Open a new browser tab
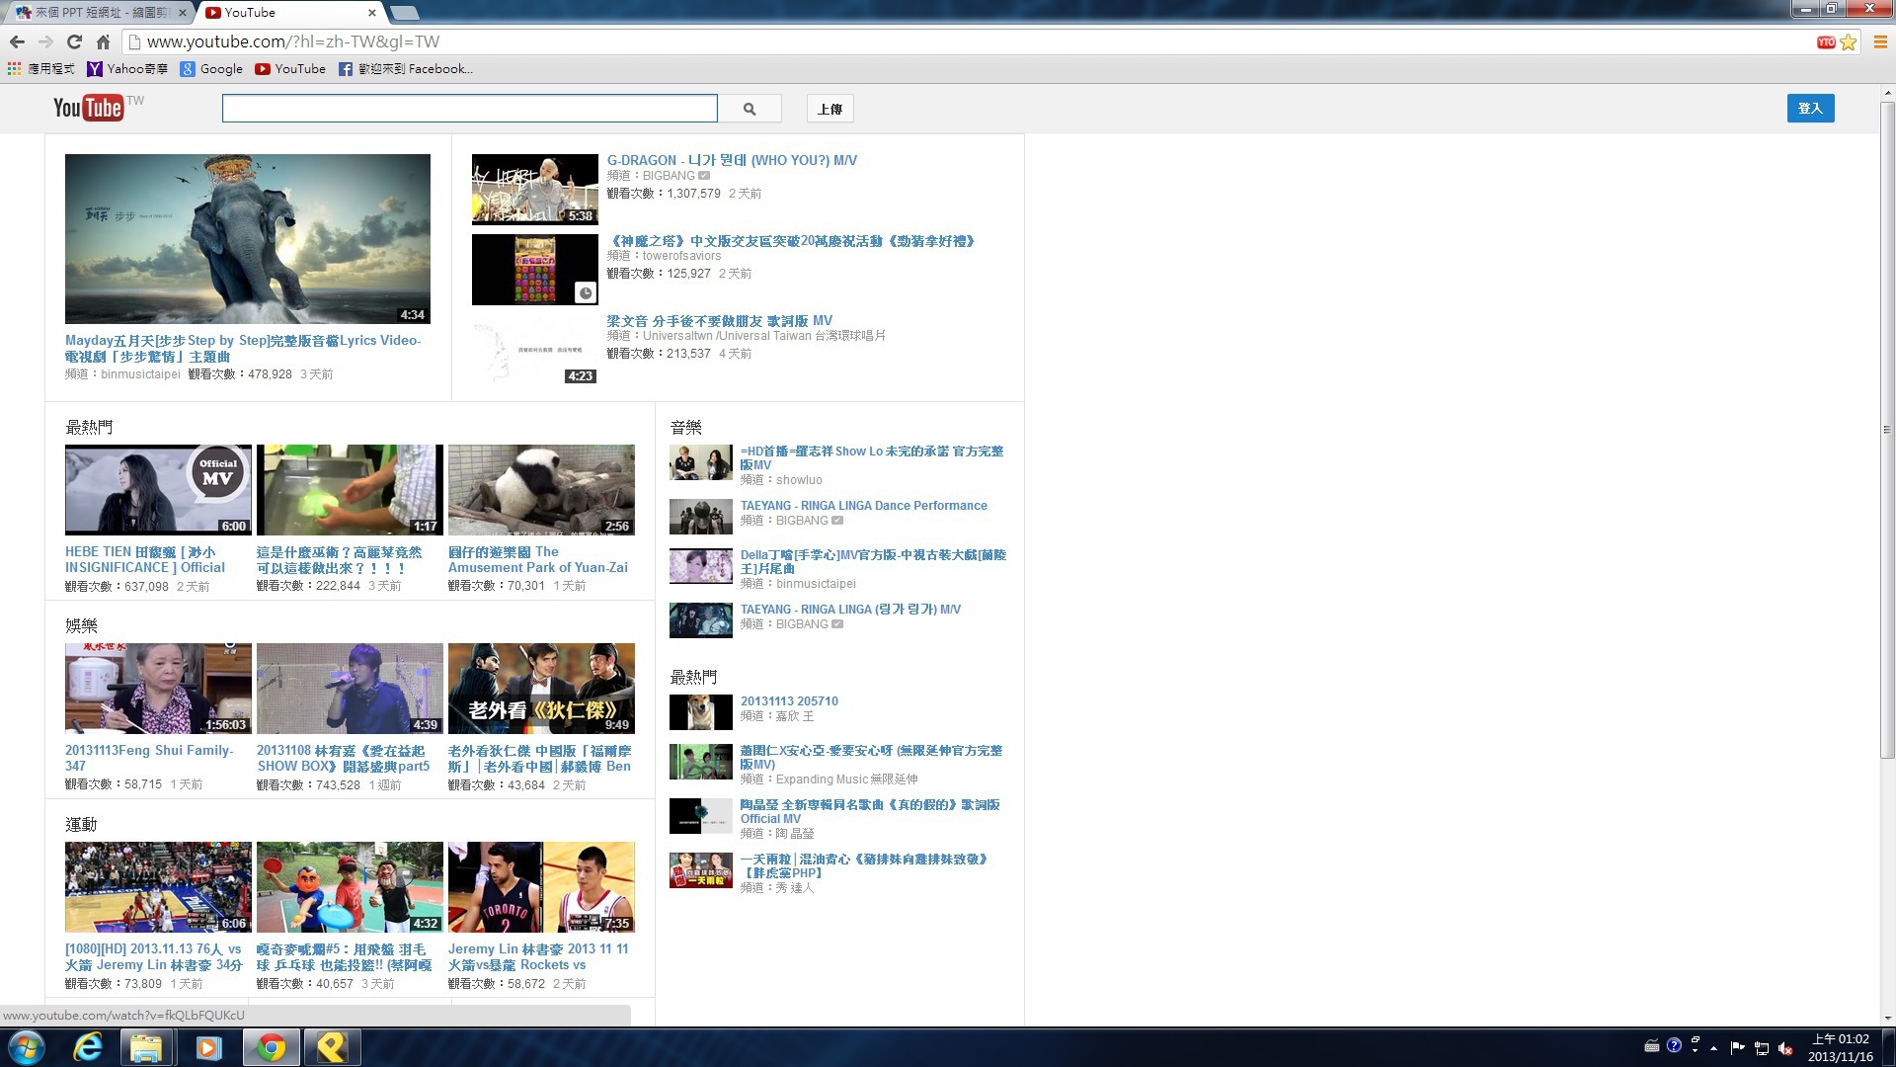The width and height of the screenshot is (1896, 1067). point(405,13)
